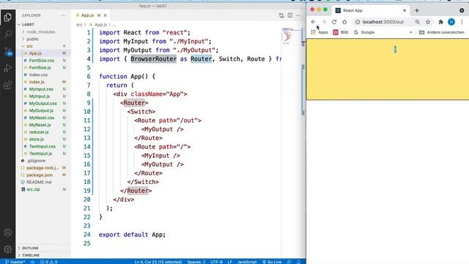
Task: Open the Explorer view in activity bar
Action: point(8,18)
